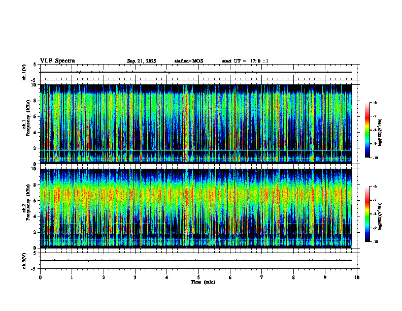This screenshot has height=311, width=402.
Task: Click the "-6" label on ch.2 colorbar
Action: (x=375, y=186)
